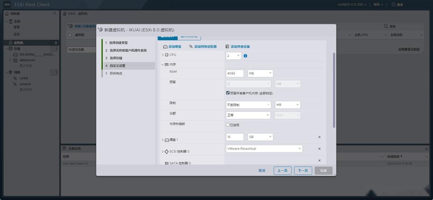Toggle reserve all guest memory checkbox

pyautogui.click(x=228, y=93)
